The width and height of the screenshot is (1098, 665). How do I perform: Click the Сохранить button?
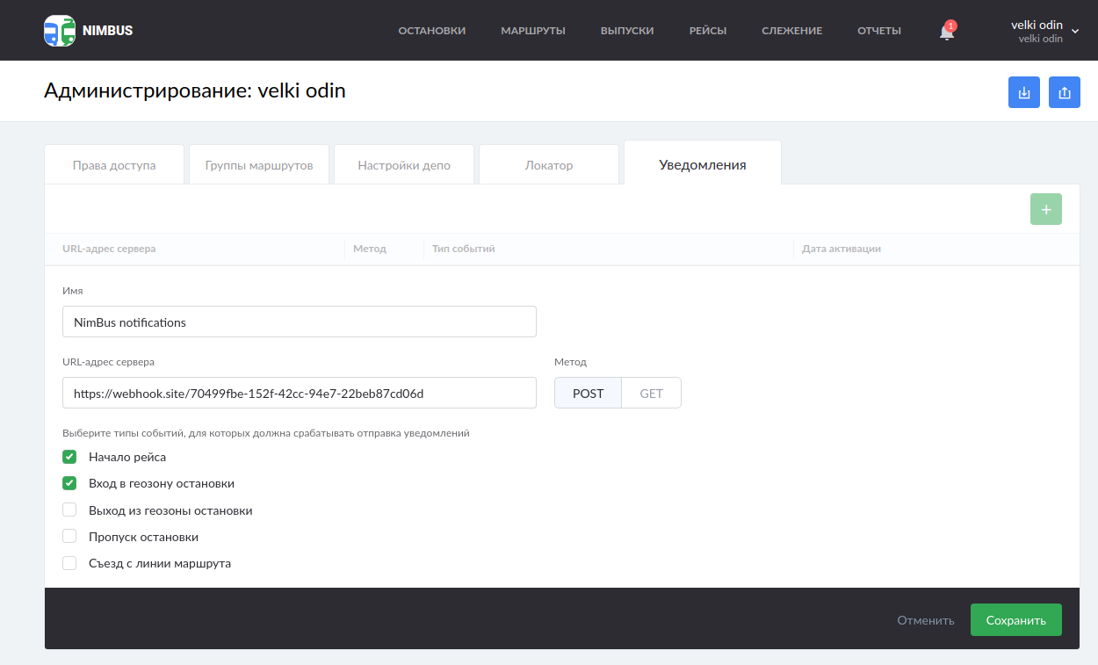[x=1015, y=619]
